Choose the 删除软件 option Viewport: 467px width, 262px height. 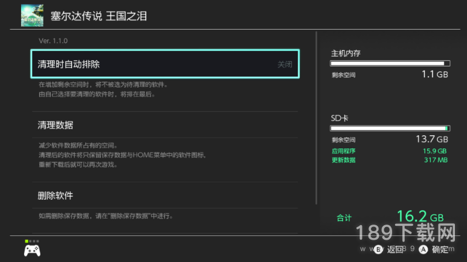tap(165, 196)
